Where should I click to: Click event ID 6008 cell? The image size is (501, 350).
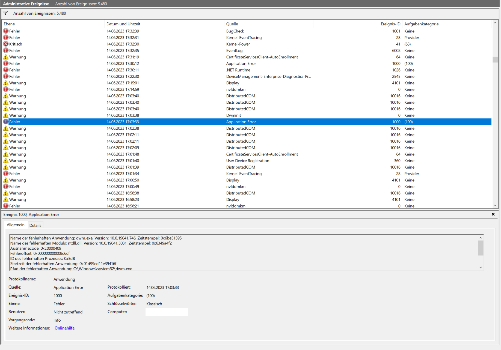(x=396, y=50)
